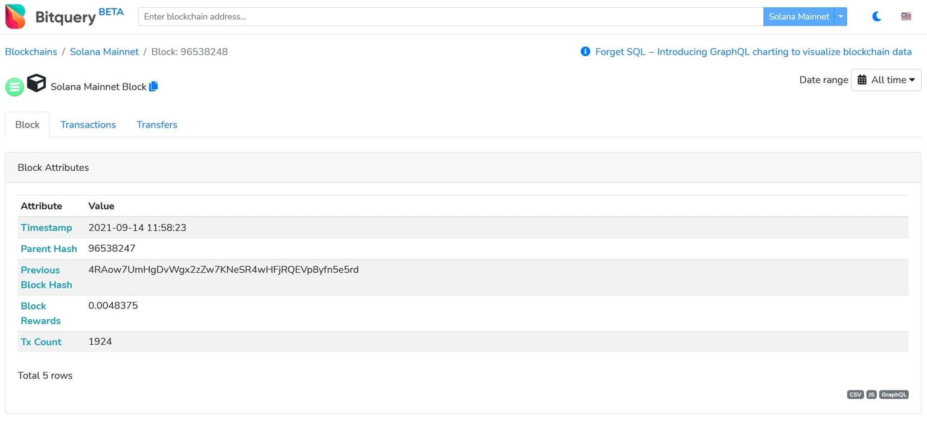Open GraphQL query badge
Screen dimensions: 927x422
[894, 394]
